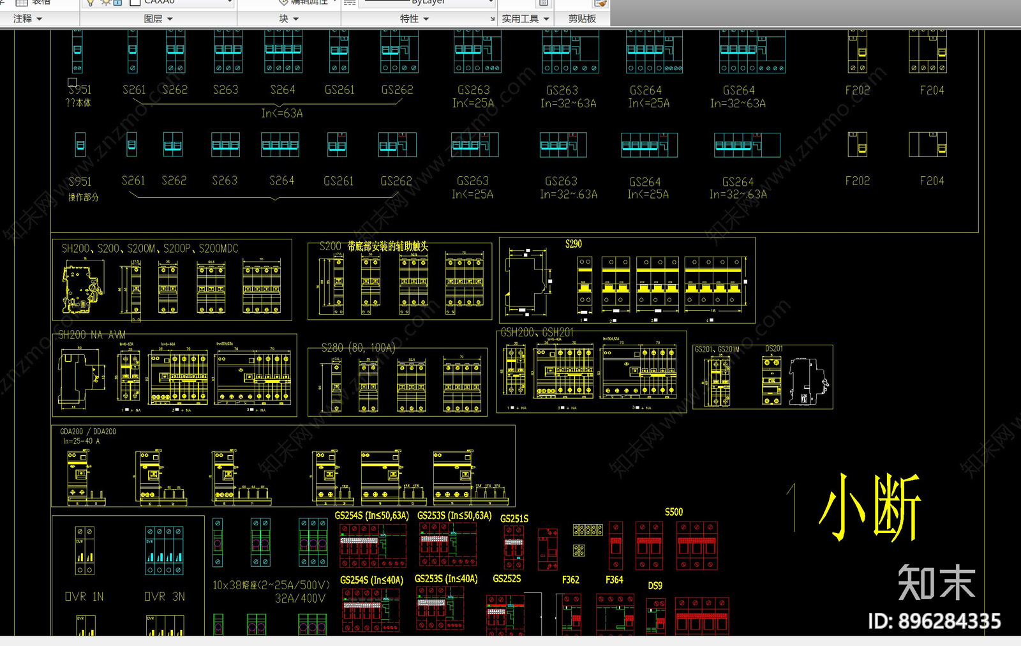Click the 10x38熔座(2~25A/500V) text
Screen dimensions: 1021x646
coord(271,585)
